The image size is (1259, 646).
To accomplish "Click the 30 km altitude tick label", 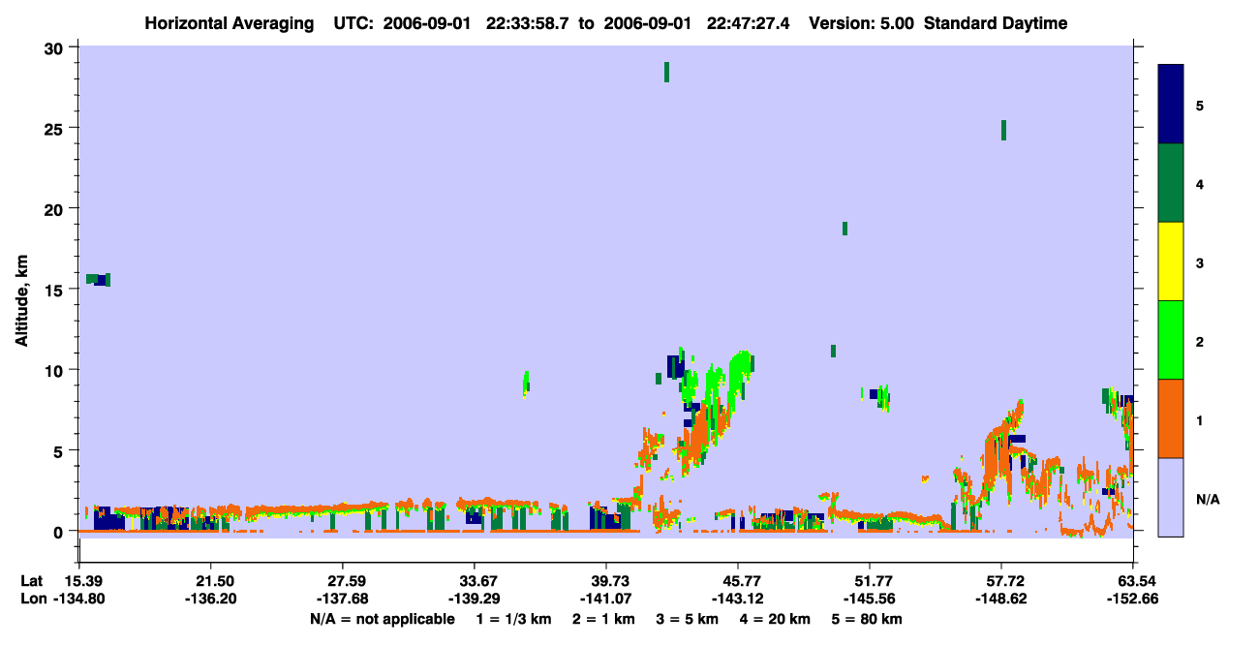I will click(x=56, y=48).
